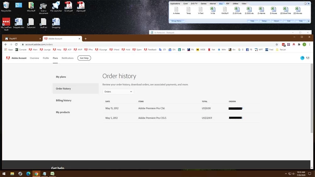Click the address bar URL field

(148, 45)
